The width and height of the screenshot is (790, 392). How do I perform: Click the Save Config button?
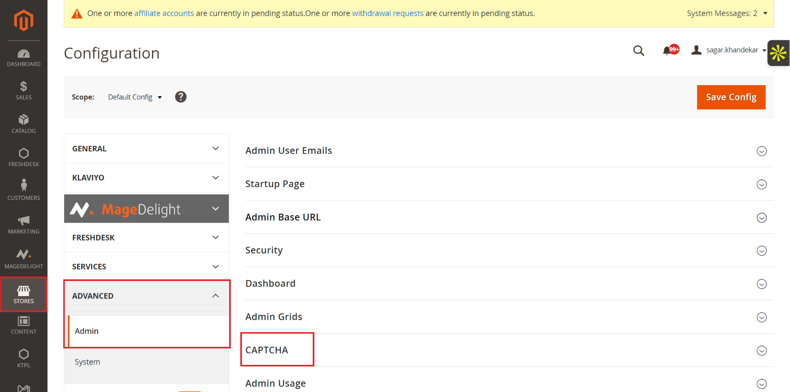click(731, 97)
